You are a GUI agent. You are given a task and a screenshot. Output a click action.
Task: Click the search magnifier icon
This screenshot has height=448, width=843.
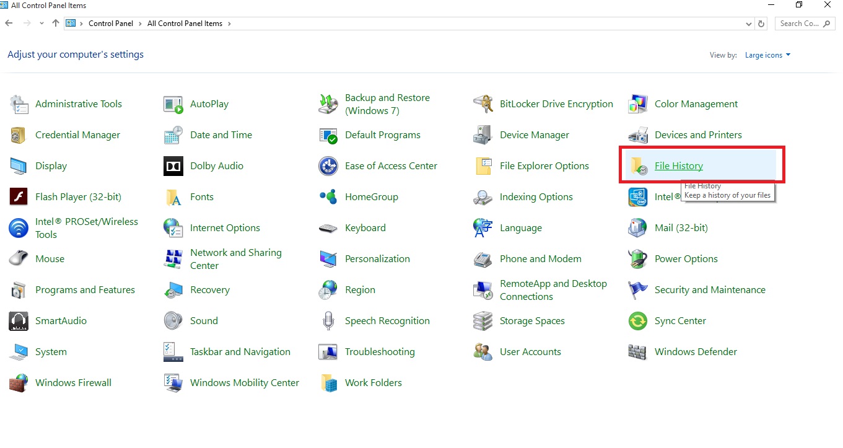[x=827, y=24]
